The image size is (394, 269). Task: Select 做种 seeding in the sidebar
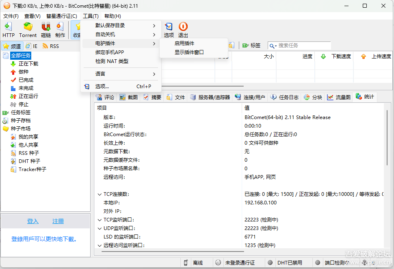(19, 72)
